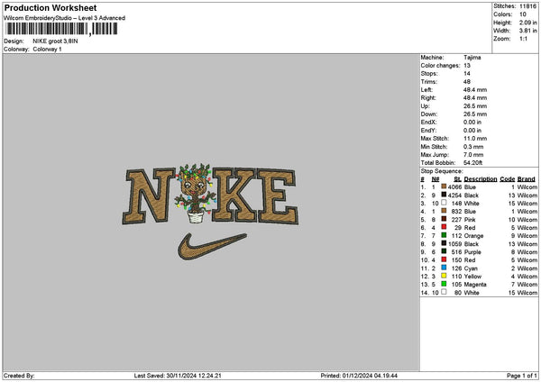Click the Max Jump value 7.0 mm

473,155
